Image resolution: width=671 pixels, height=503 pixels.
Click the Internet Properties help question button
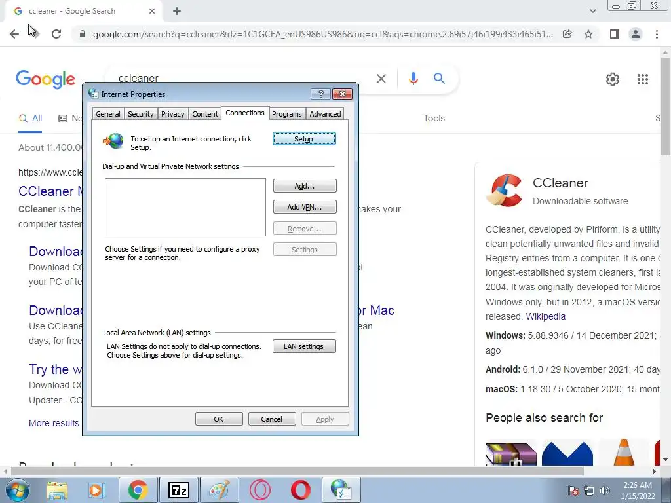[320, 94]
